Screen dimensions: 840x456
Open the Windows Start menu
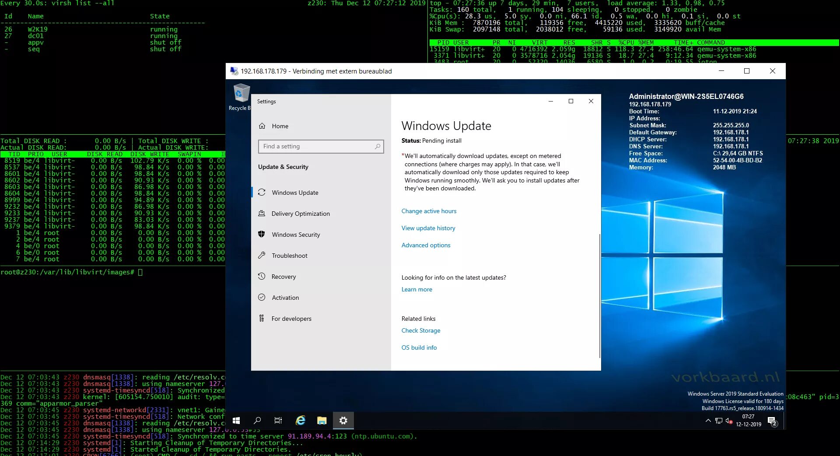(x=236, y=421)
